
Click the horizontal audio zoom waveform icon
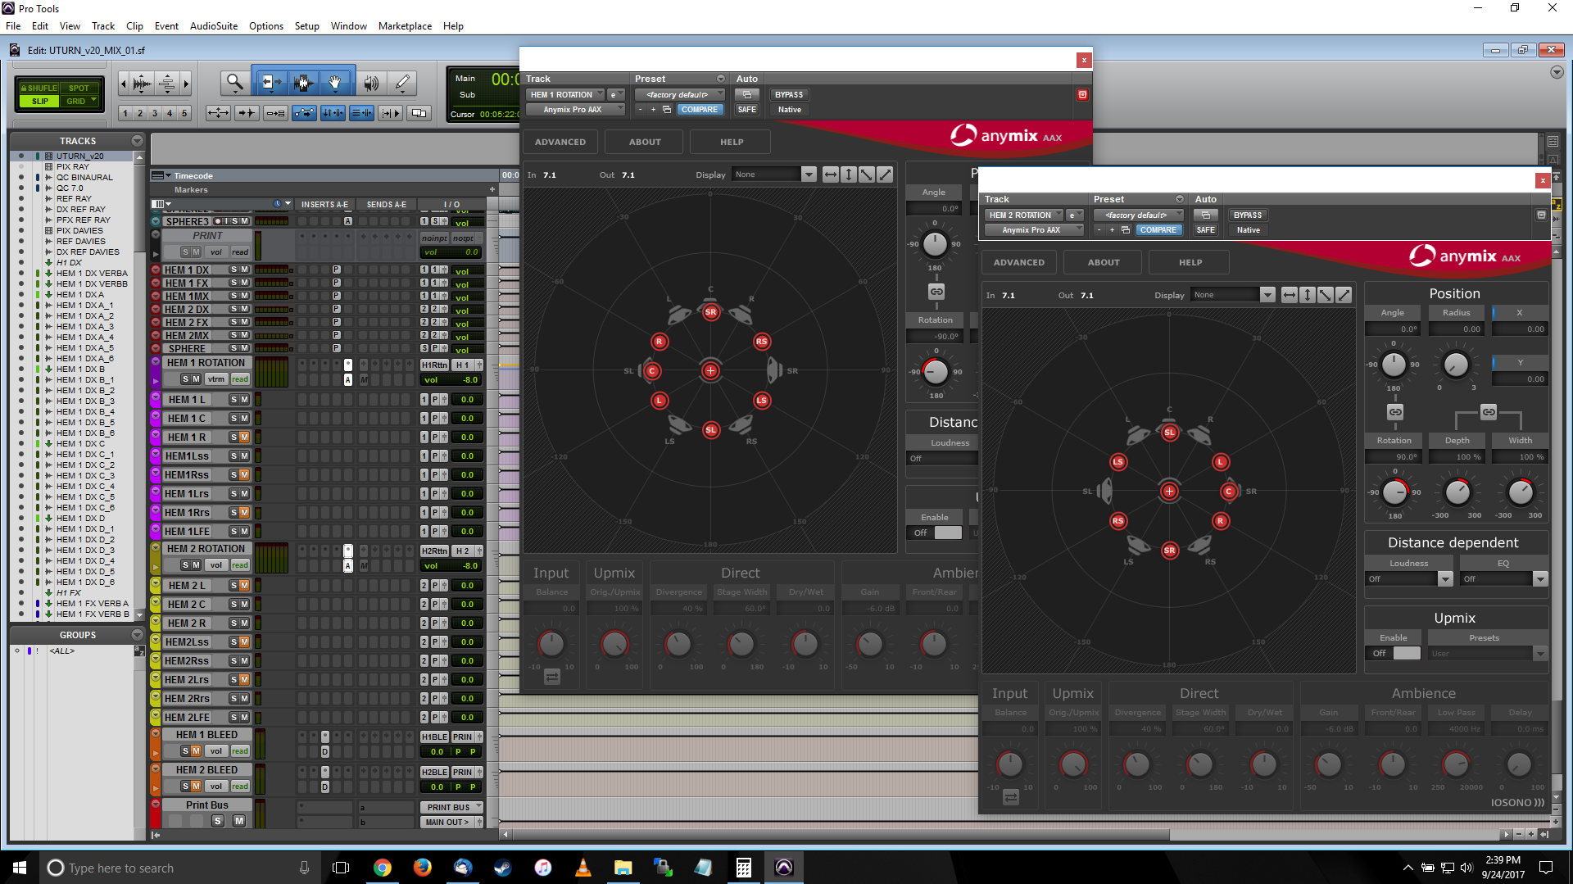[x=143, y=83]
